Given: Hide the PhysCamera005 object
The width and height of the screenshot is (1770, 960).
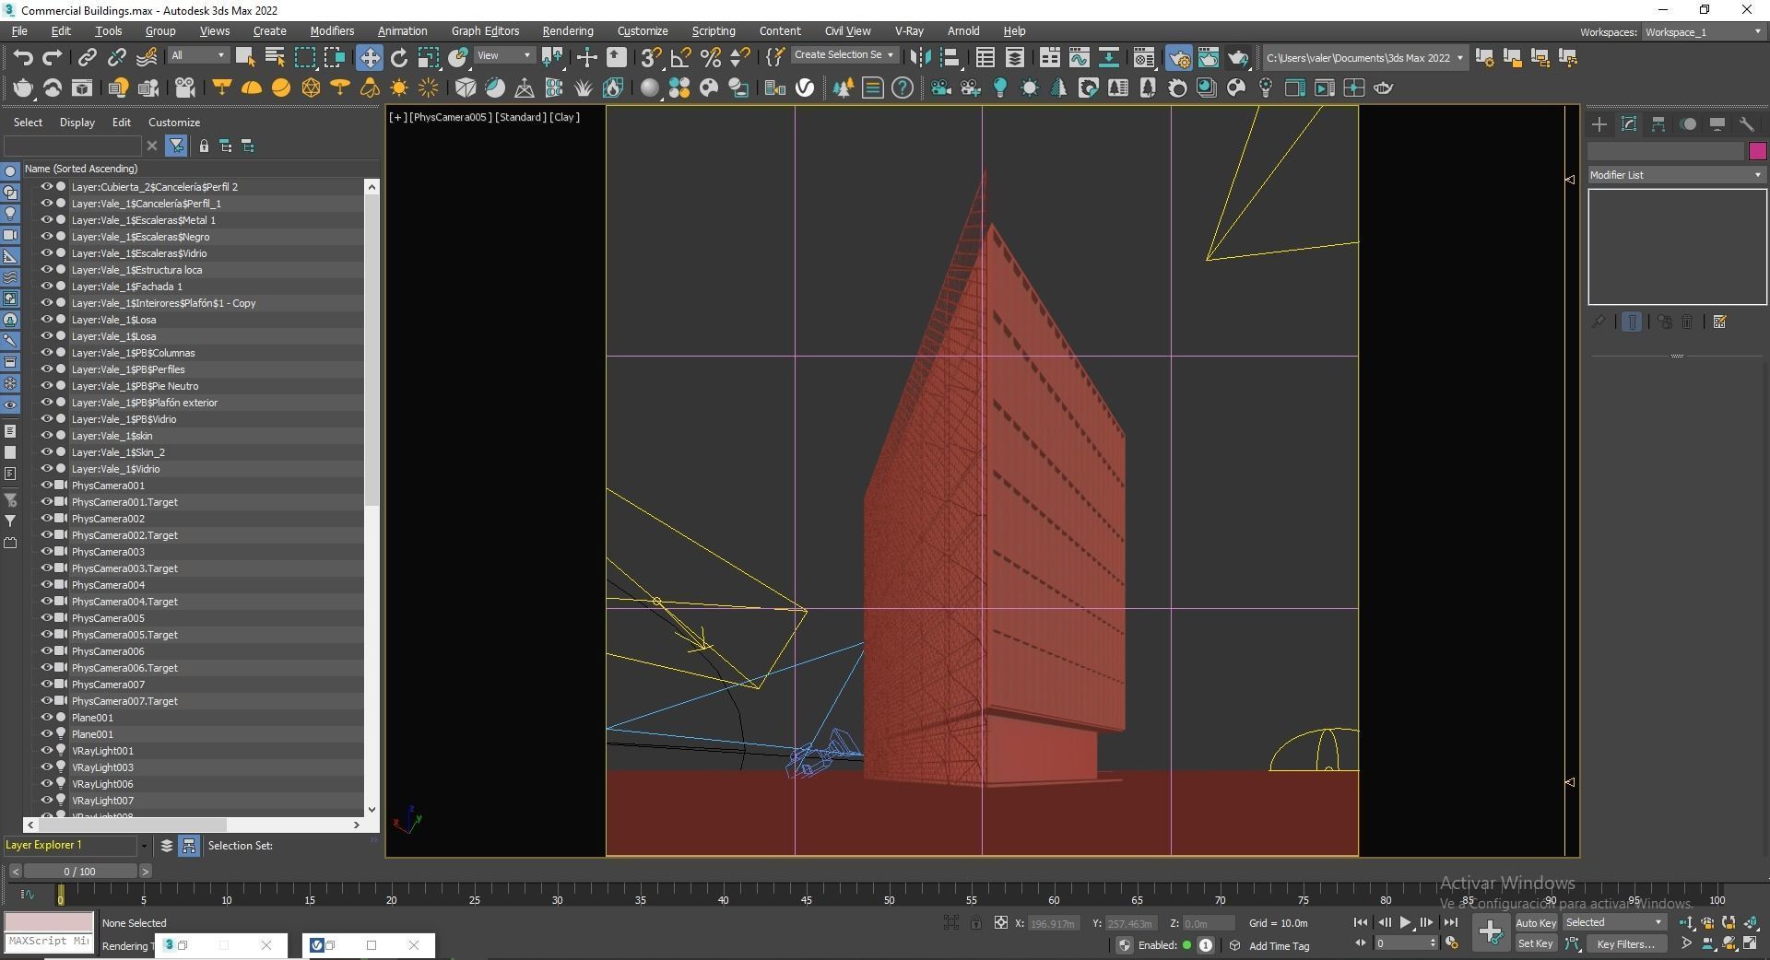Looking at the screenshot, I should coord(46,618).
